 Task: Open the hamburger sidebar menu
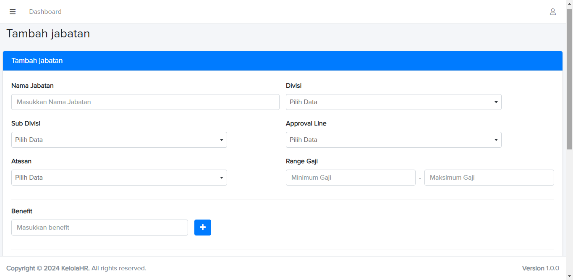pos(13,12)
